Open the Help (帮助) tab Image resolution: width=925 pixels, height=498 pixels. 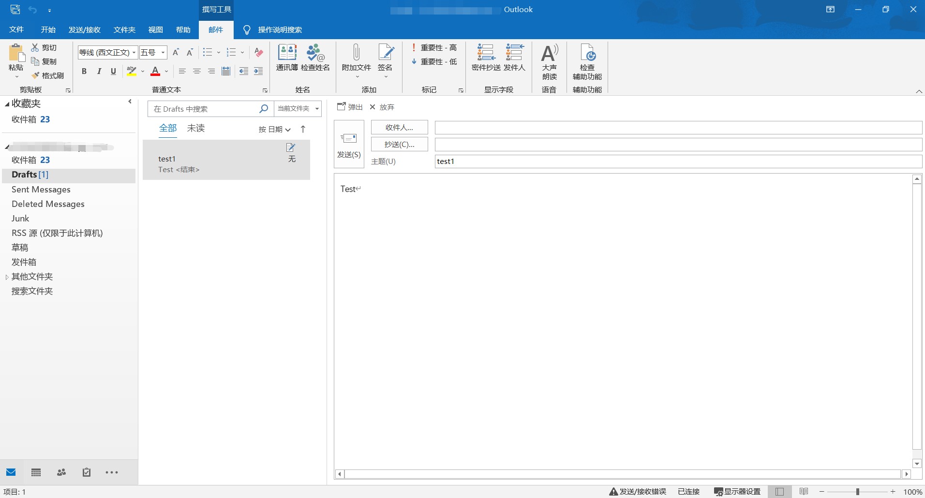tap(183, 29)
